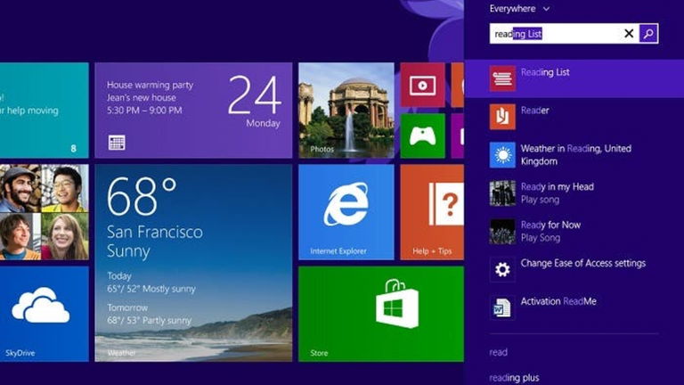
Task: Click 'Ready for Now' song title
Action: coord(550,225)
